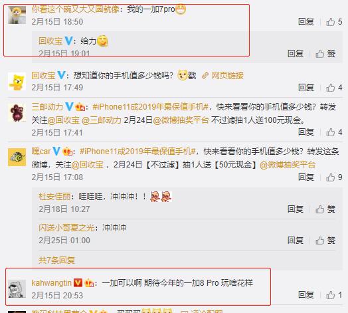Expand 共7条回复 replies list
The height and width of the screenshot is (313, 348).
coord(56,260)
